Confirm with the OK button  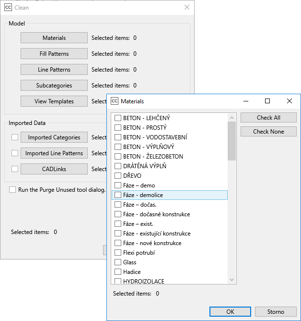[x=230, y=312]
